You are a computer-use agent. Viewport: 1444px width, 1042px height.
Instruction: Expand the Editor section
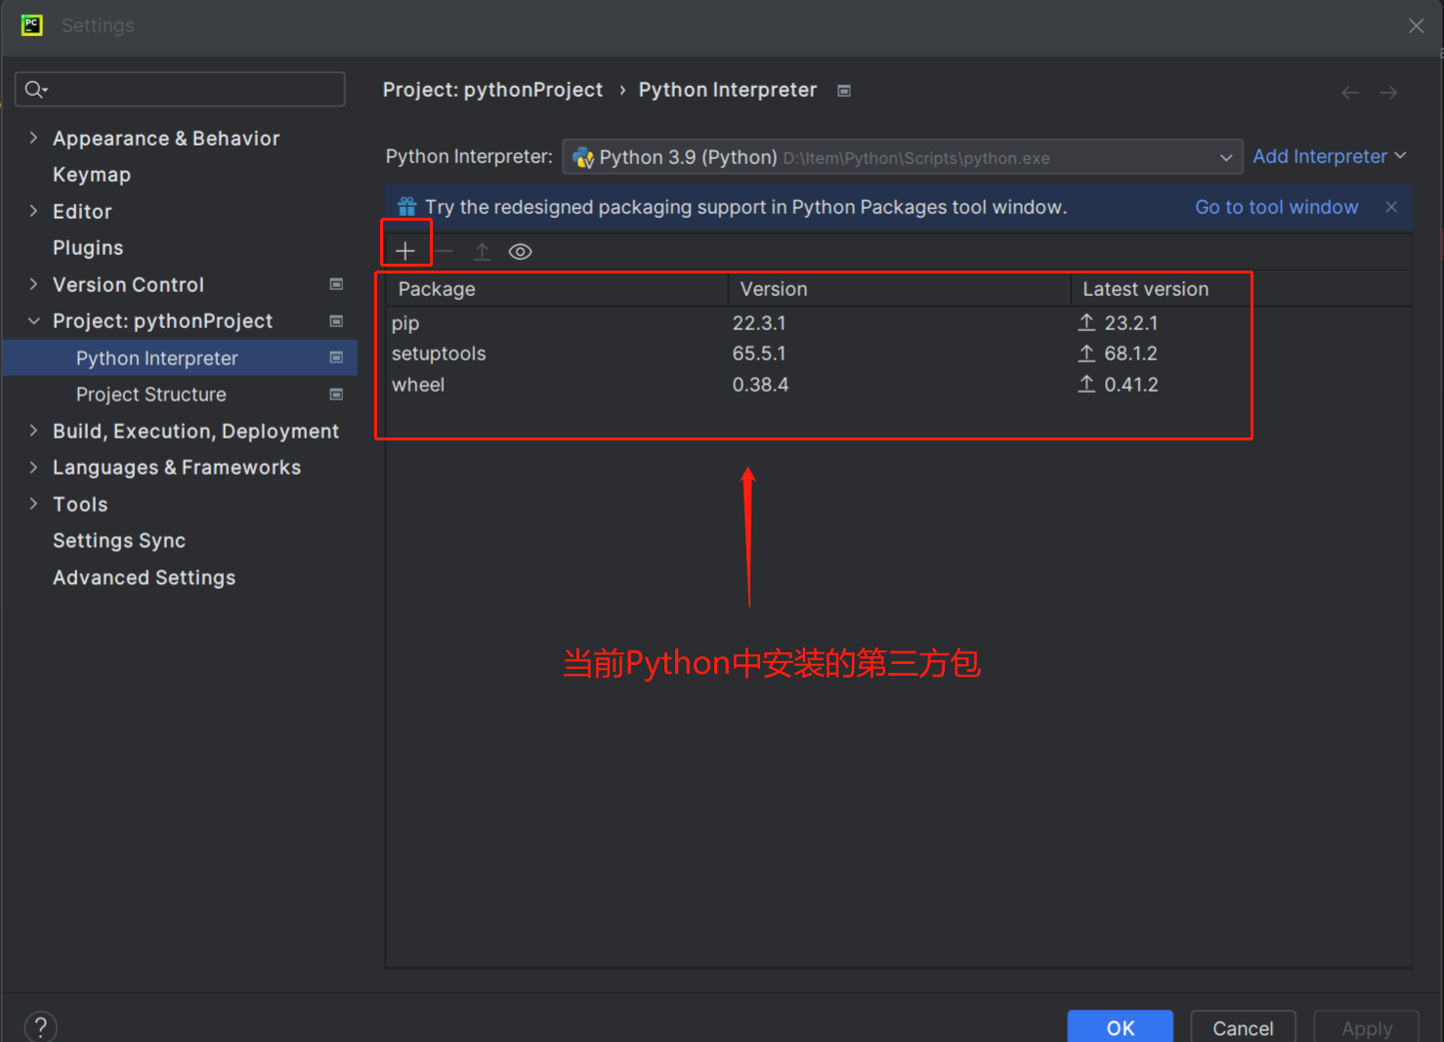[x=33, y=211]
